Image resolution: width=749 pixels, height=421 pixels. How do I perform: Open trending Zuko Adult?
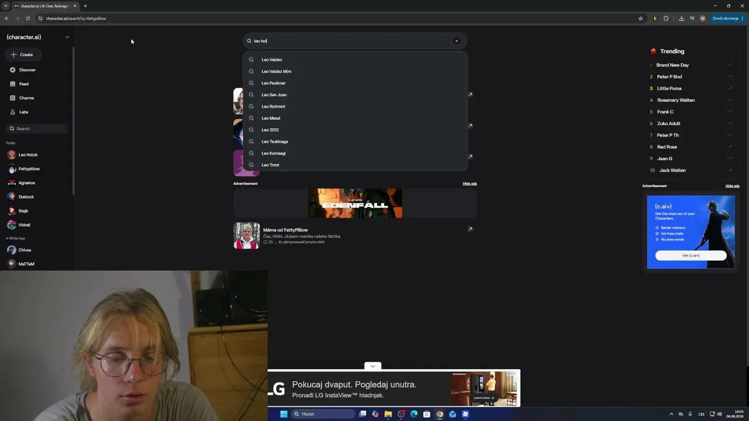pos(669,123)
